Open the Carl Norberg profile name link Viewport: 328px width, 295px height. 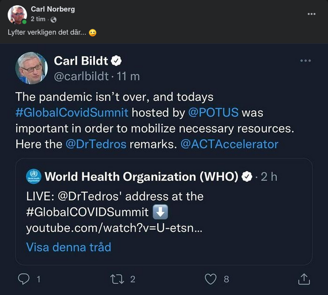point(53,9)
